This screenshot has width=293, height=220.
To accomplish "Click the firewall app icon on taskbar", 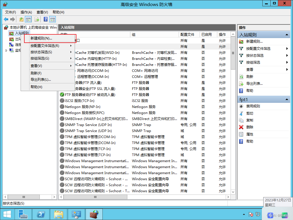I will 94,214.
